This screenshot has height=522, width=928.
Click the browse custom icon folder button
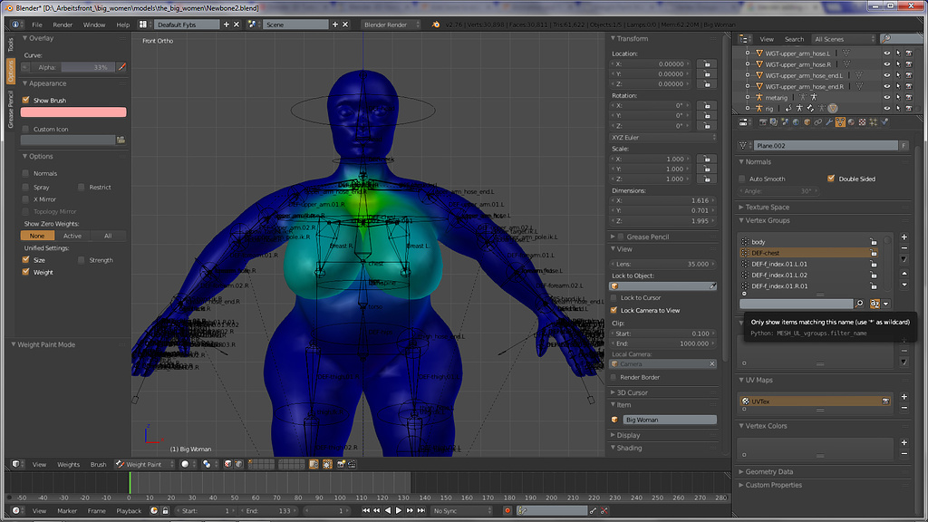pyautogui.click(x=121, y=140)
